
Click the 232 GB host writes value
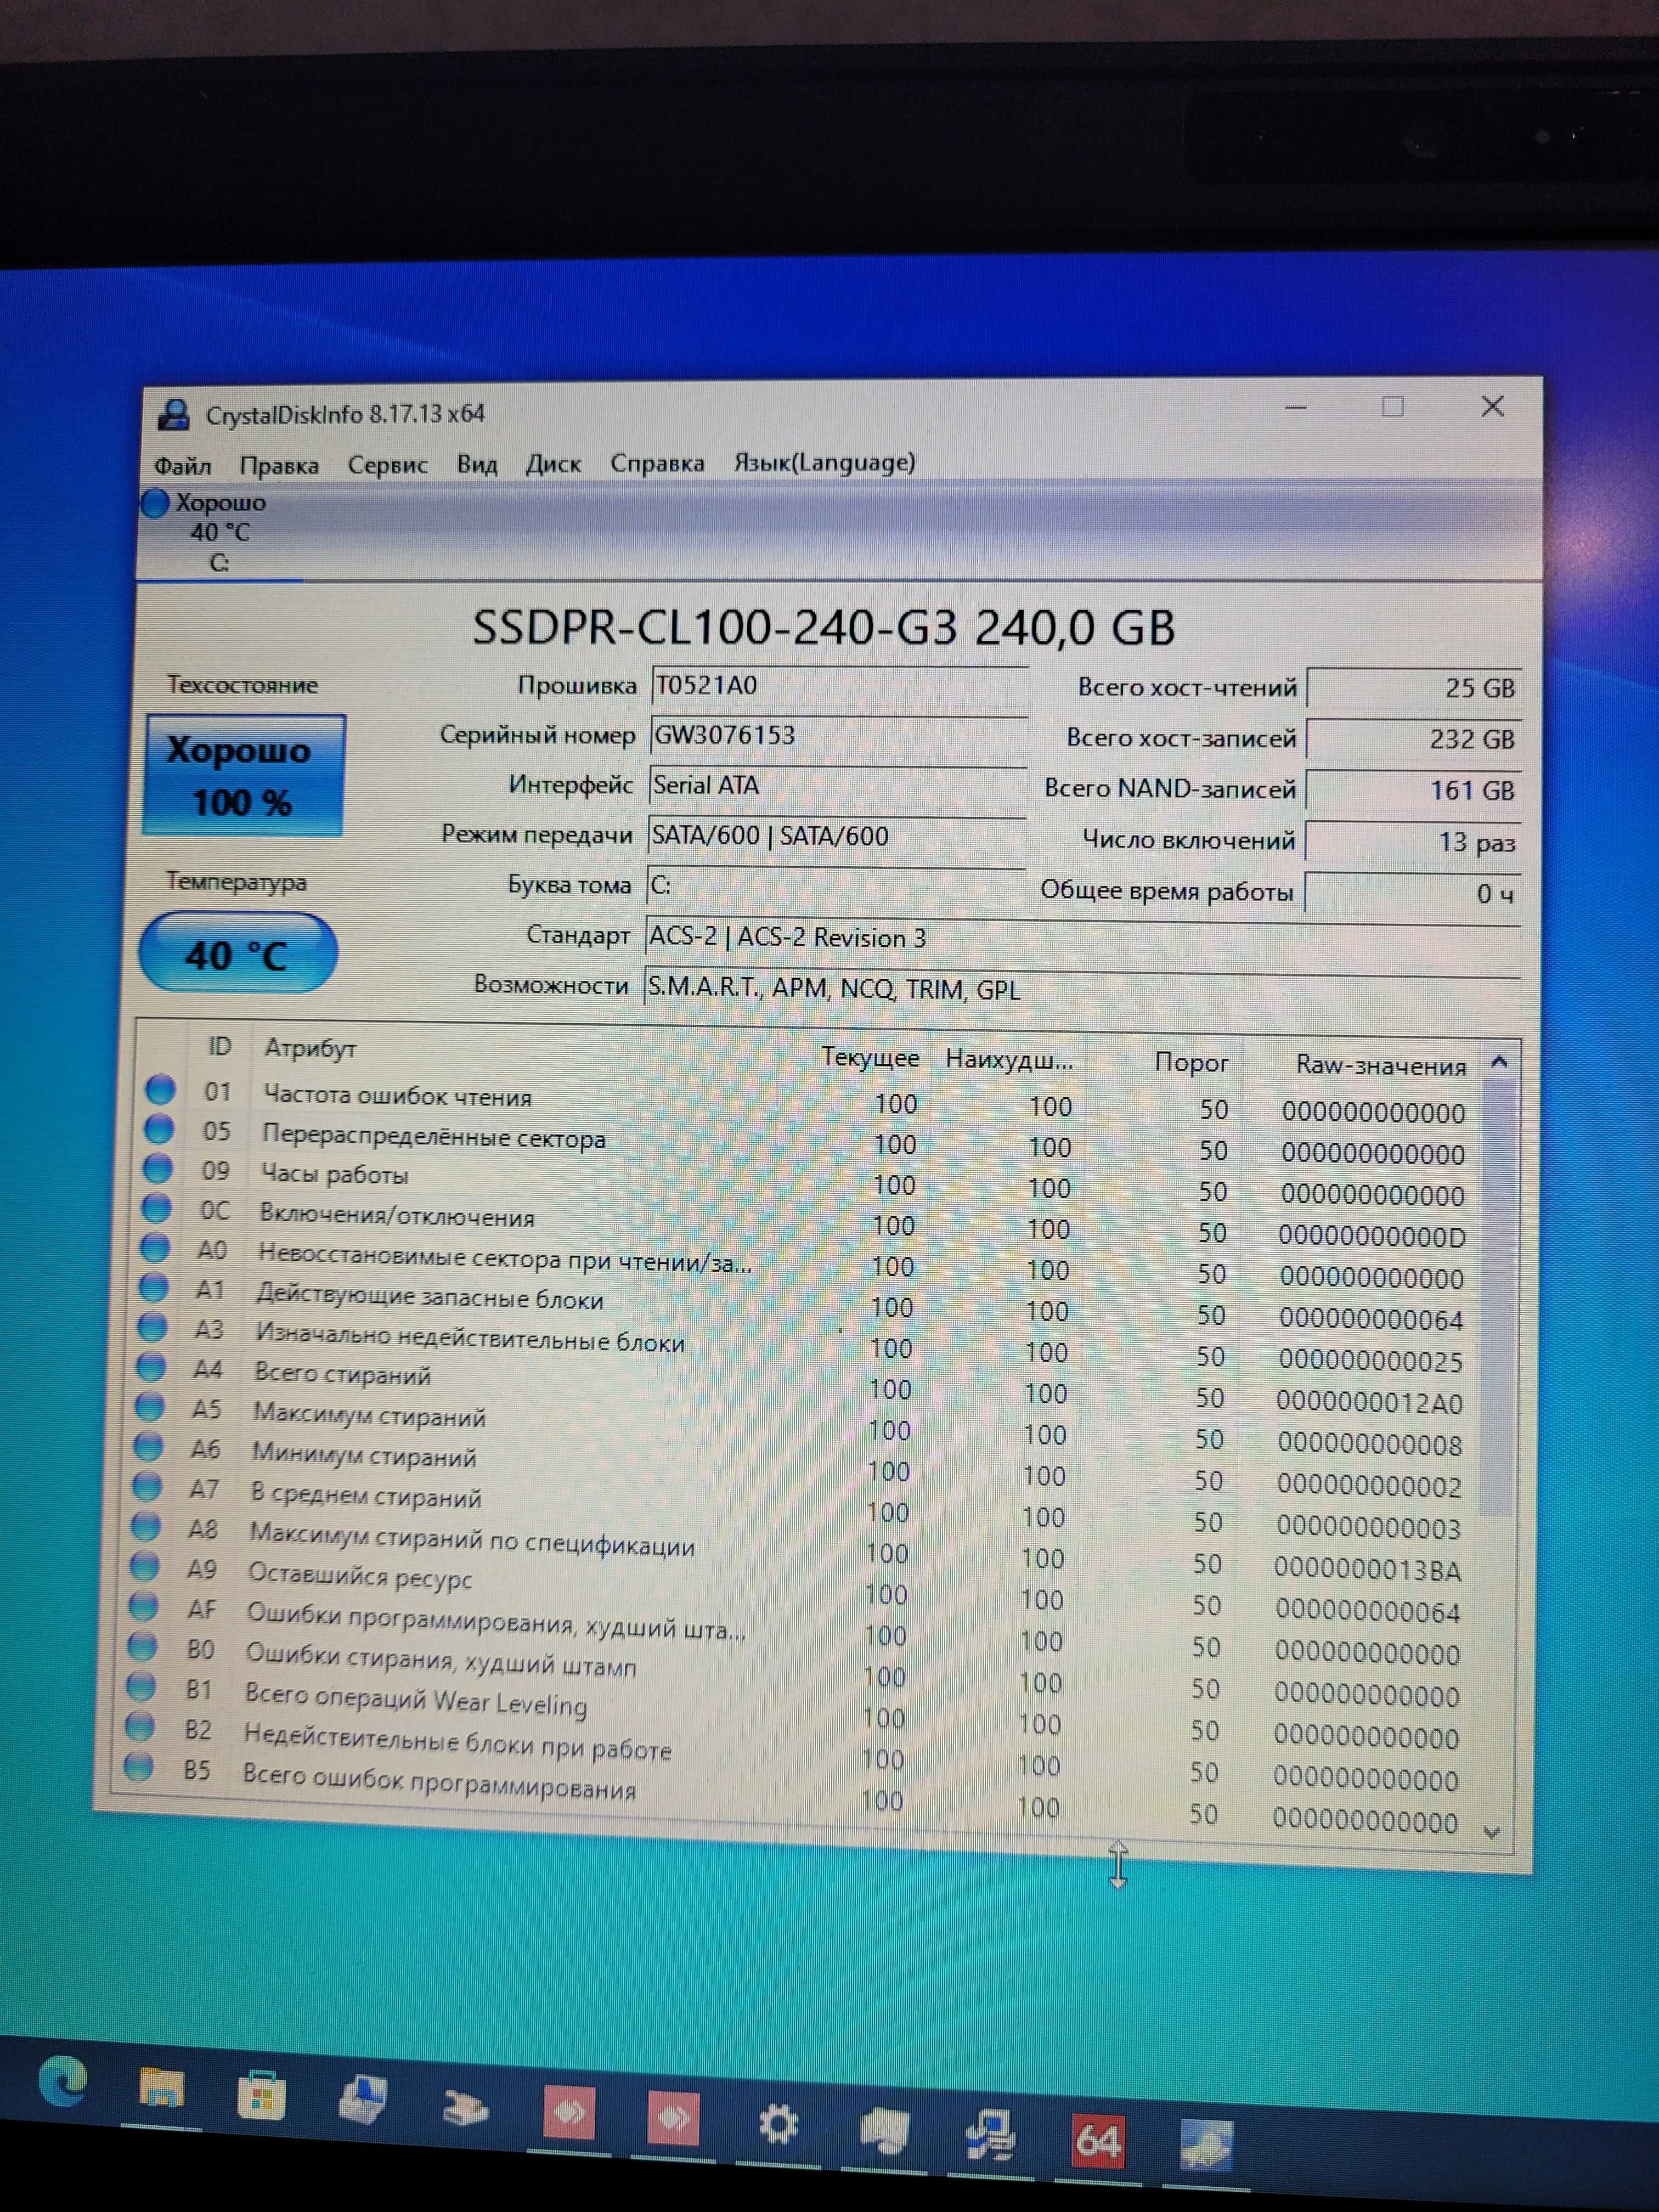(1414, 739)
